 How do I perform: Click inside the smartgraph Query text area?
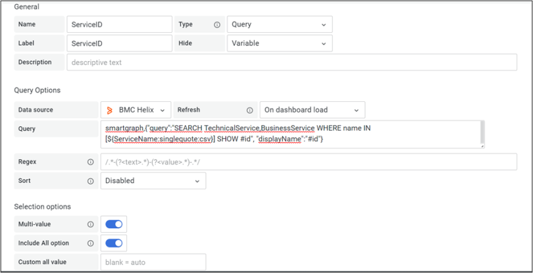[292, 134]
